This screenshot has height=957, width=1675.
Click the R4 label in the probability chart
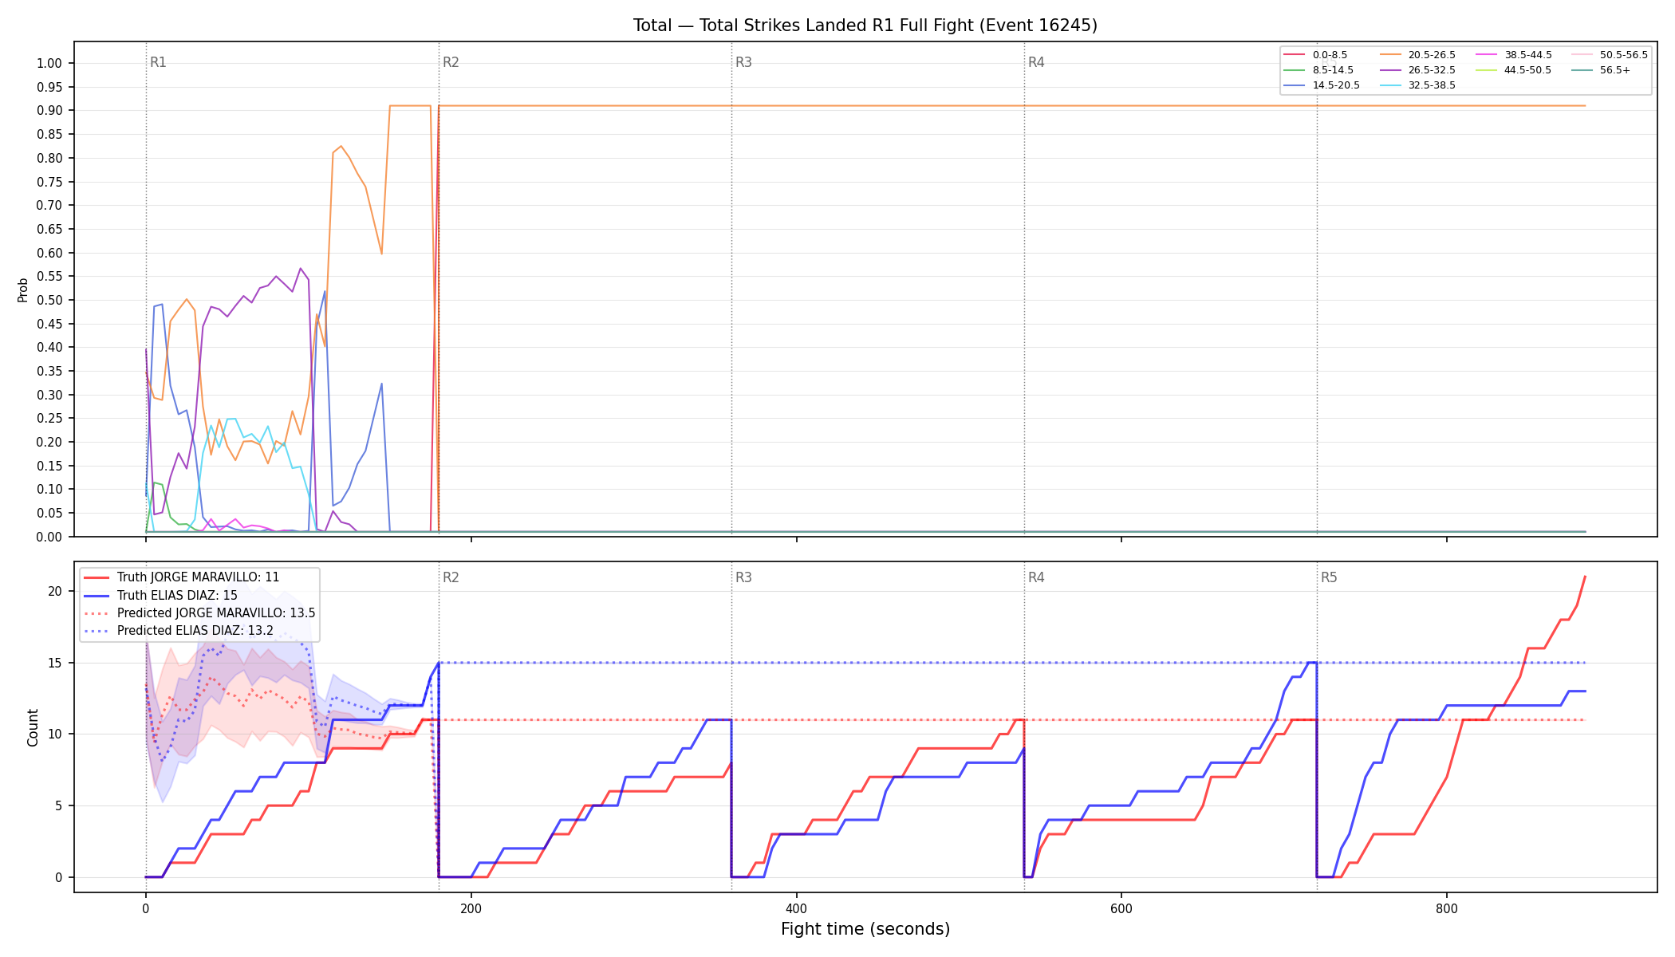(1036, 62)
